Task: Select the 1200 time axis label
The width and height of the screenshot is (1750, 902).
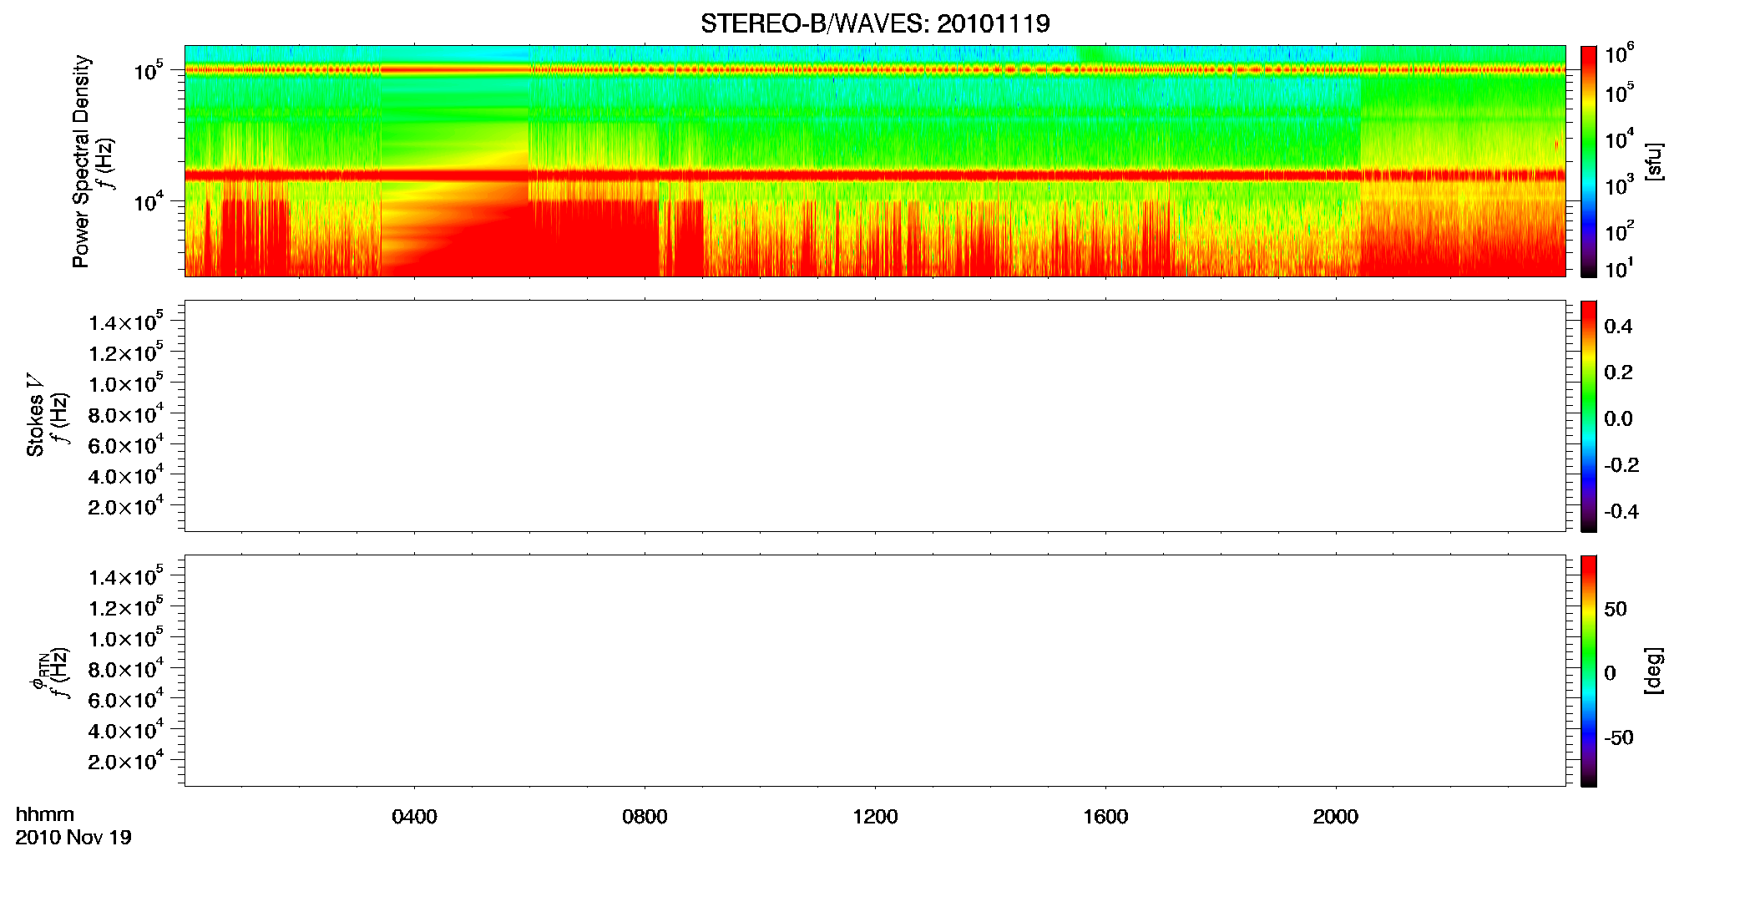Action: click(875, 817)
